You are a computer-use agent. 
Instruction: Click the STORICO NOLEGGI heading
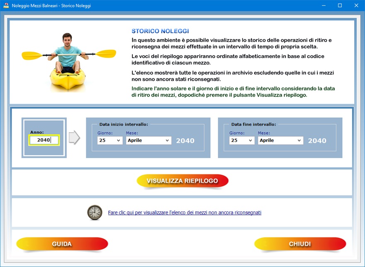click(x=160, y=31)
